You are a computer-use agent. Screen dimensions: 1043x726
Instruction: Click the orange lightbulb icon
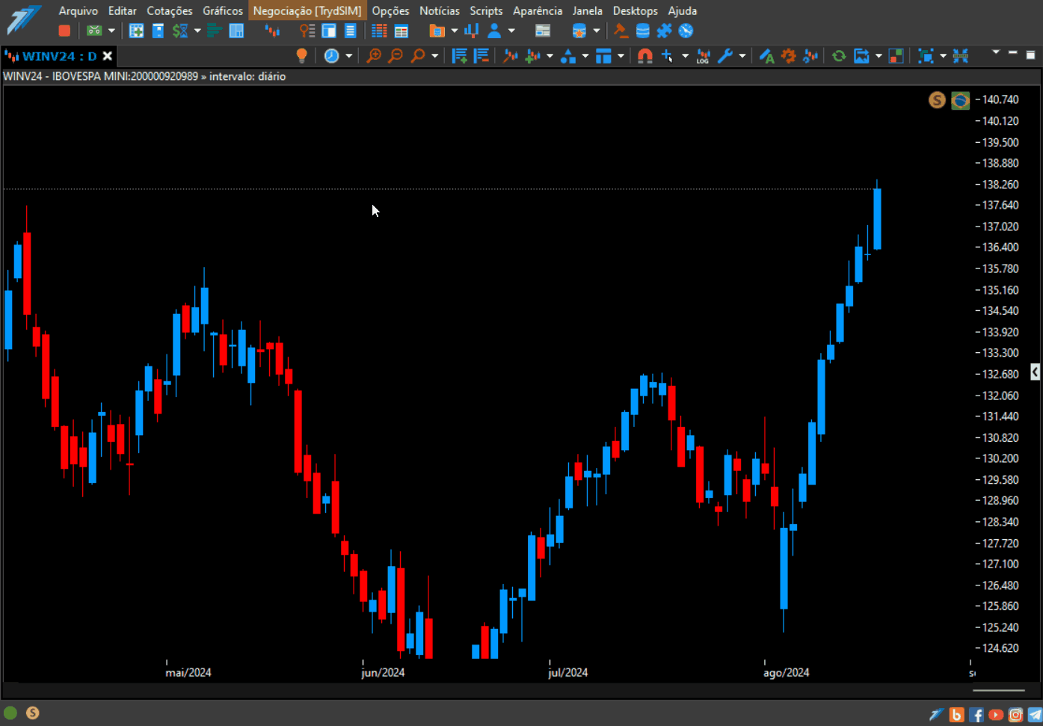[302, 55]
